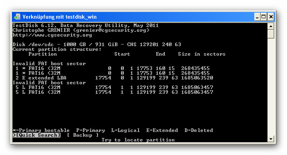Click the 'Try to locate partition' hint text
The image size is (287, 155).
[138, 140]
